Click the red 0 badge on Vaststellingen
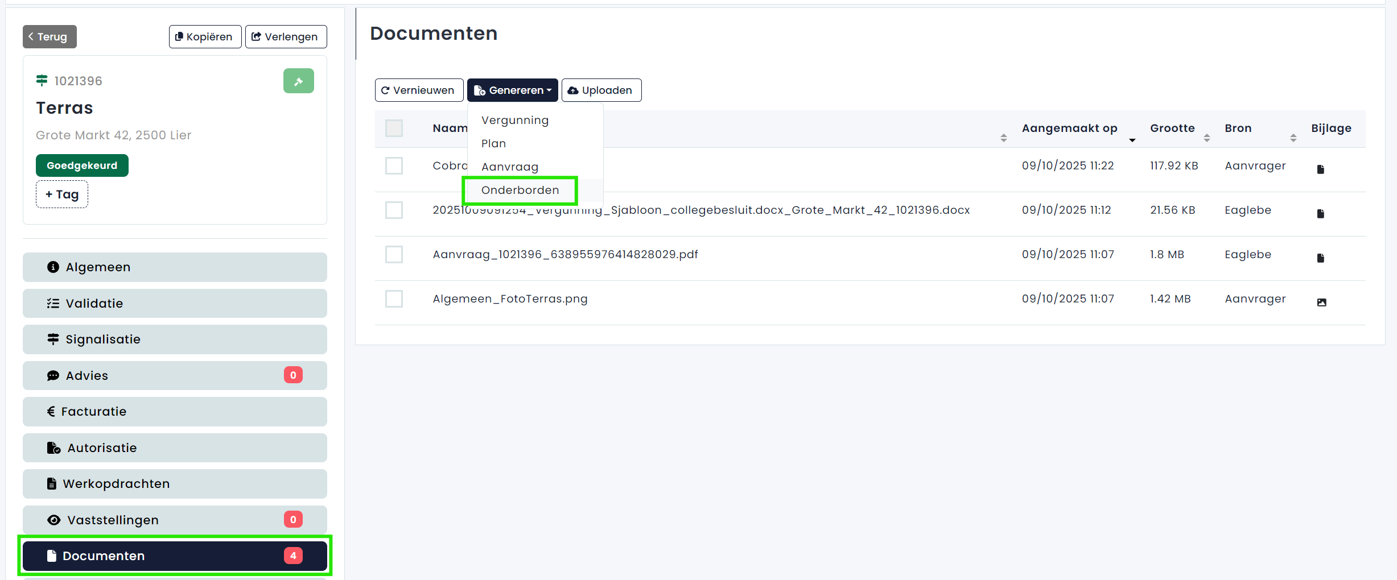This screenshot has width=1397, height=580. [293, 519]
